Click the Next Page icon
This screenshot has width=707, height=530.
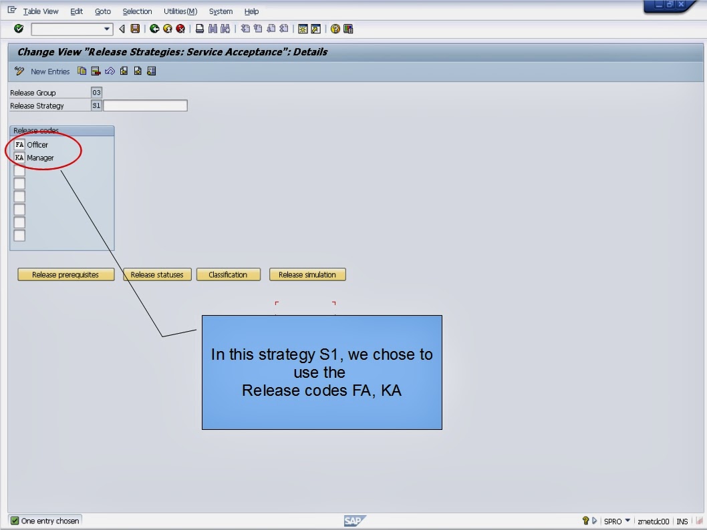(x=271, y=29)
